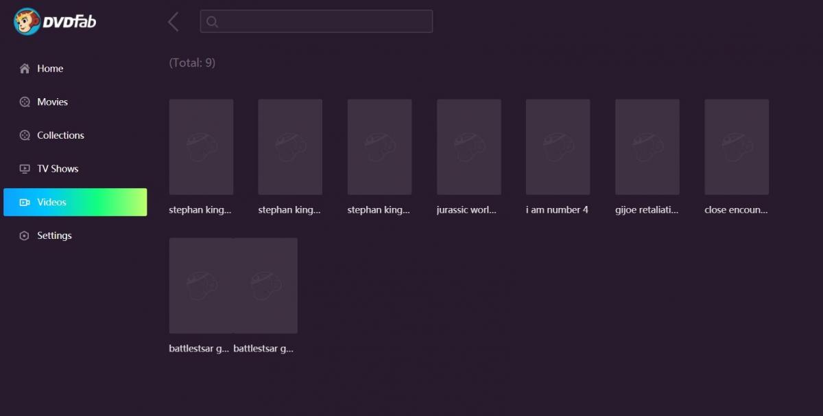Open the jurassic worl... thumbnail
Image resolution: width=823 pixels, height=416 pixels.
469,147
